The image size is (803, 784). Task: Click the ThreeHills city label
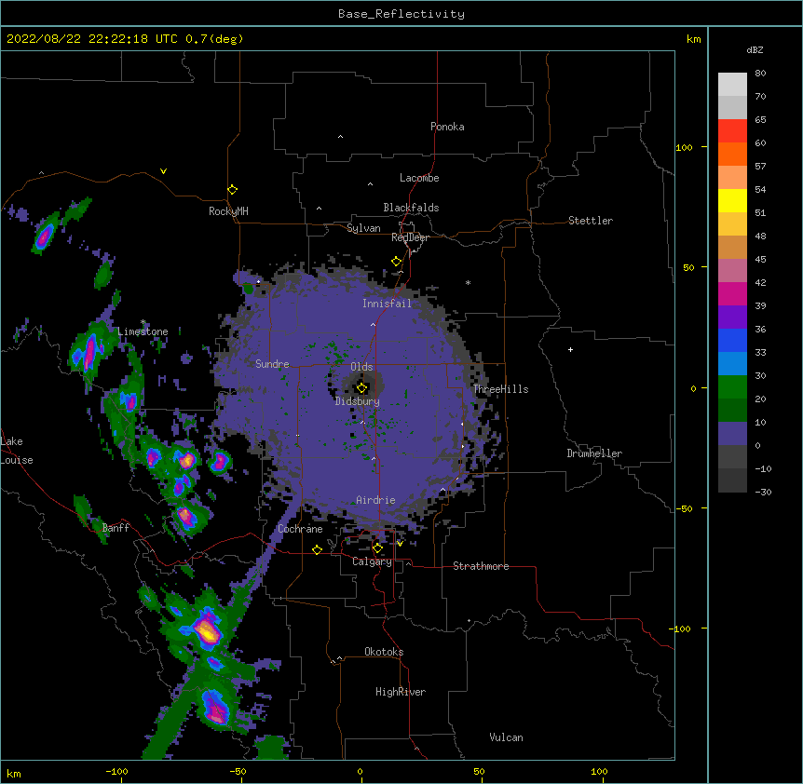(x=500, y=389)
